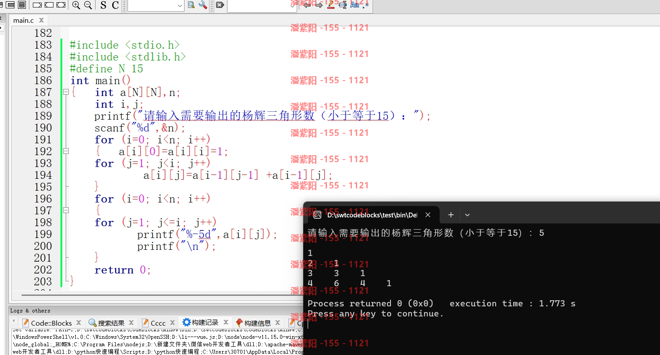Close the 构建信息 log tab
Screen dimensions: 660x355
point(278,323)
